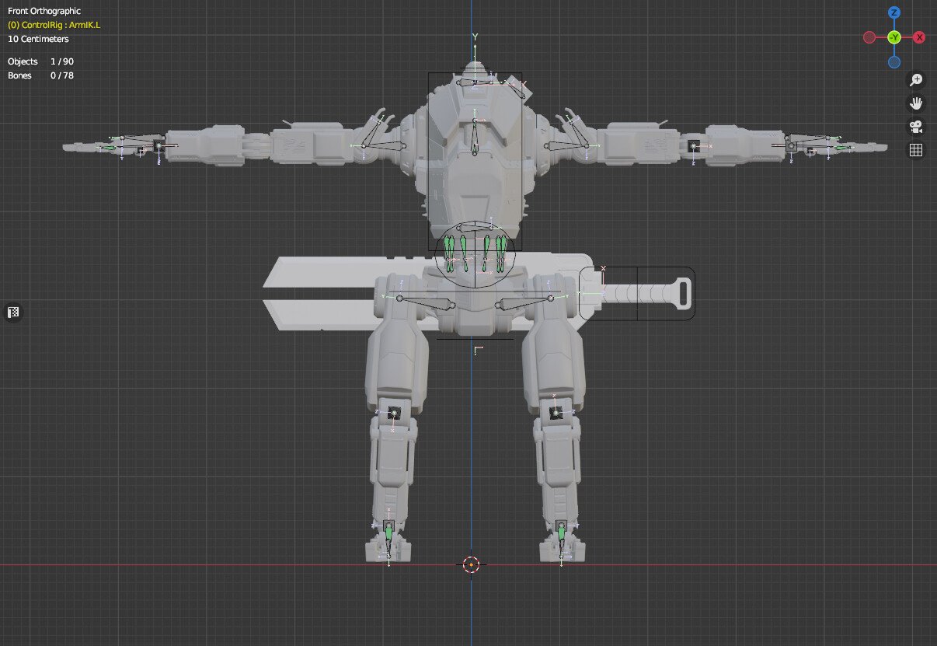
Task: Click the camera view icon
Action: [917, 127]
